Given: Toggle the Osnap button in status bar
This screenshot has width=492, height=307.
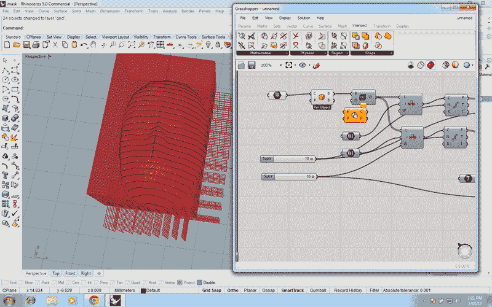Looking at the screenshot, I should pyautogui.click(x=269, y=290).
